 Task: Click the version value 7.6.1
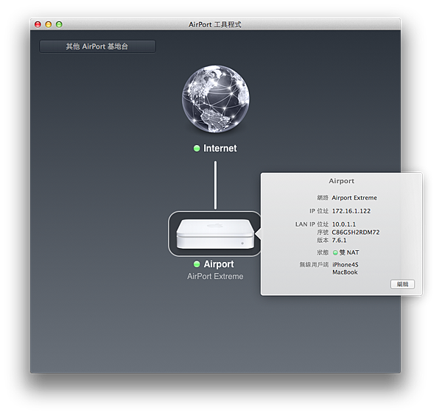pos(339,240)
